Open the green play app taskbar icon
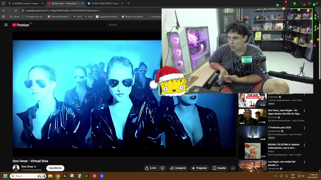The image size is (321, 180). (x=87, y=176)
